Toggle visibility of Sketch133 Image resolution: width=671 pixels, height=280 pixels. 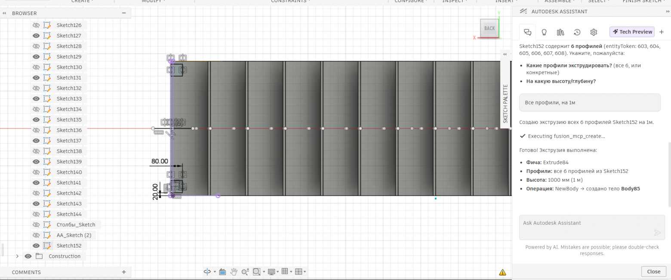point(36,99)
